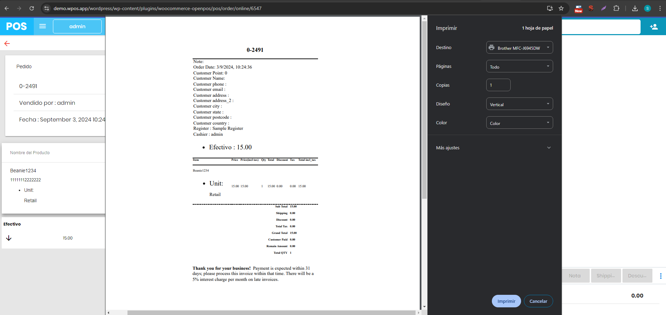666x315 pixels.
Task: Cancel the print dialog
Action: tap(538, 301)
